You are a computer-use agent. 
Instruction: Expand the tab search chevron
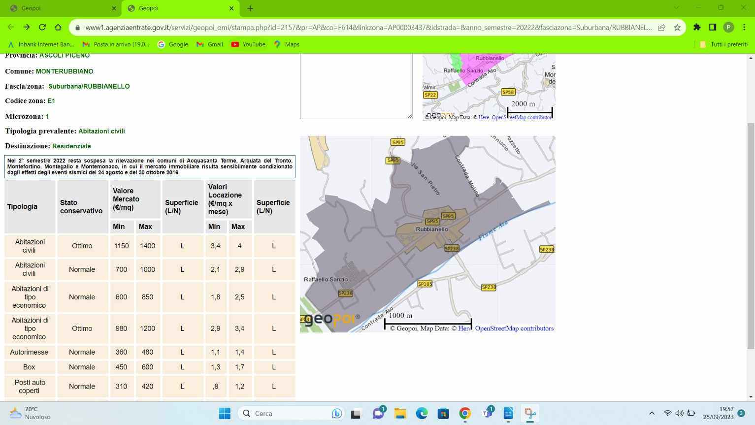(x=676, y=8)
